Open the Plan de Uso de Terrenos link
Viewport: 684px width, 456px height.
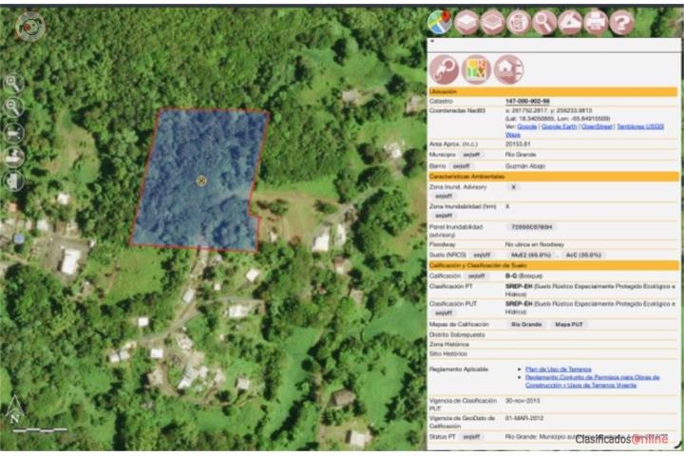pos(559,370)
